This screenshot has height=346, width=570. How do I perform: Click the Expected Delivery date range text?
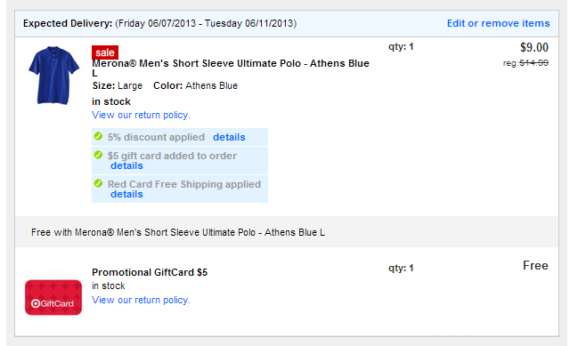coord(206,23)
